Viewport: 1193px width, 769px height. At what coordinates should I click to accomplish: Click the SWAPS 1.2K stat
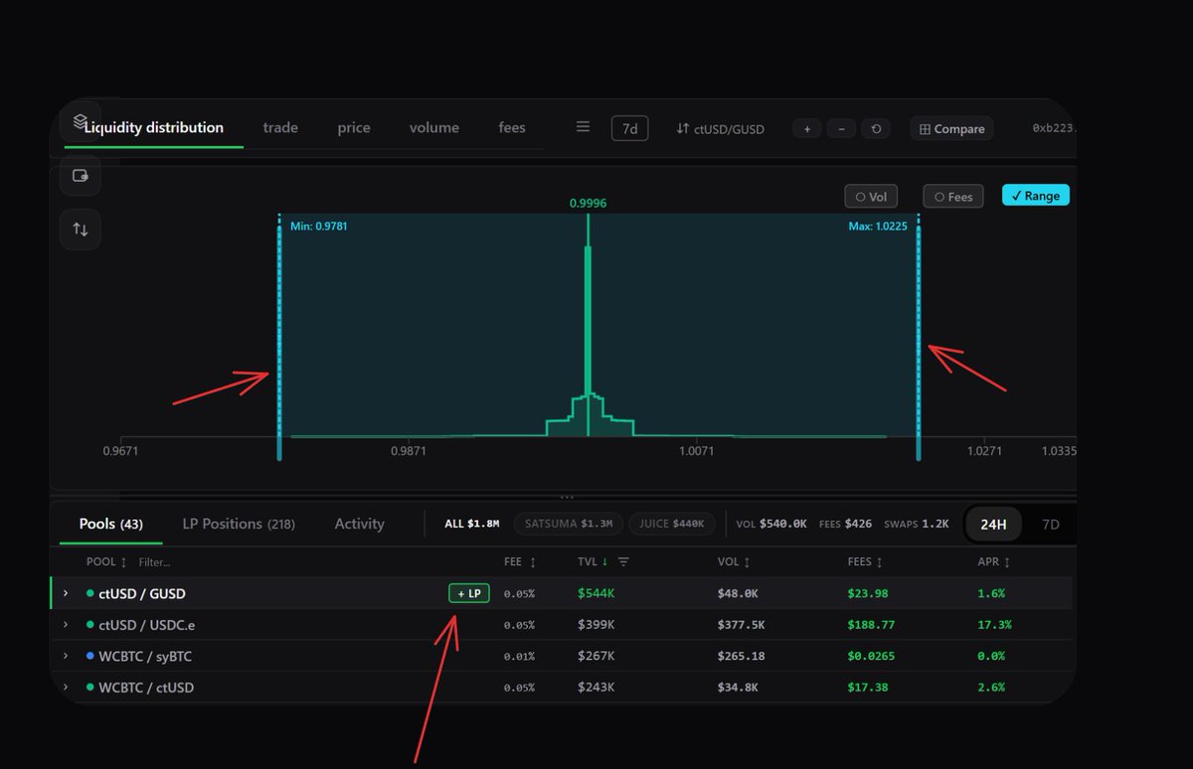(x=915, y=524)
